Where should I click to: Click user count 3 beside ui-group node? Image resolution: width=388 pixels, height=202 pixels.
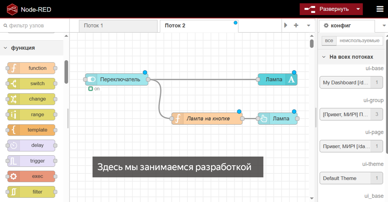[x=377, y=114]
